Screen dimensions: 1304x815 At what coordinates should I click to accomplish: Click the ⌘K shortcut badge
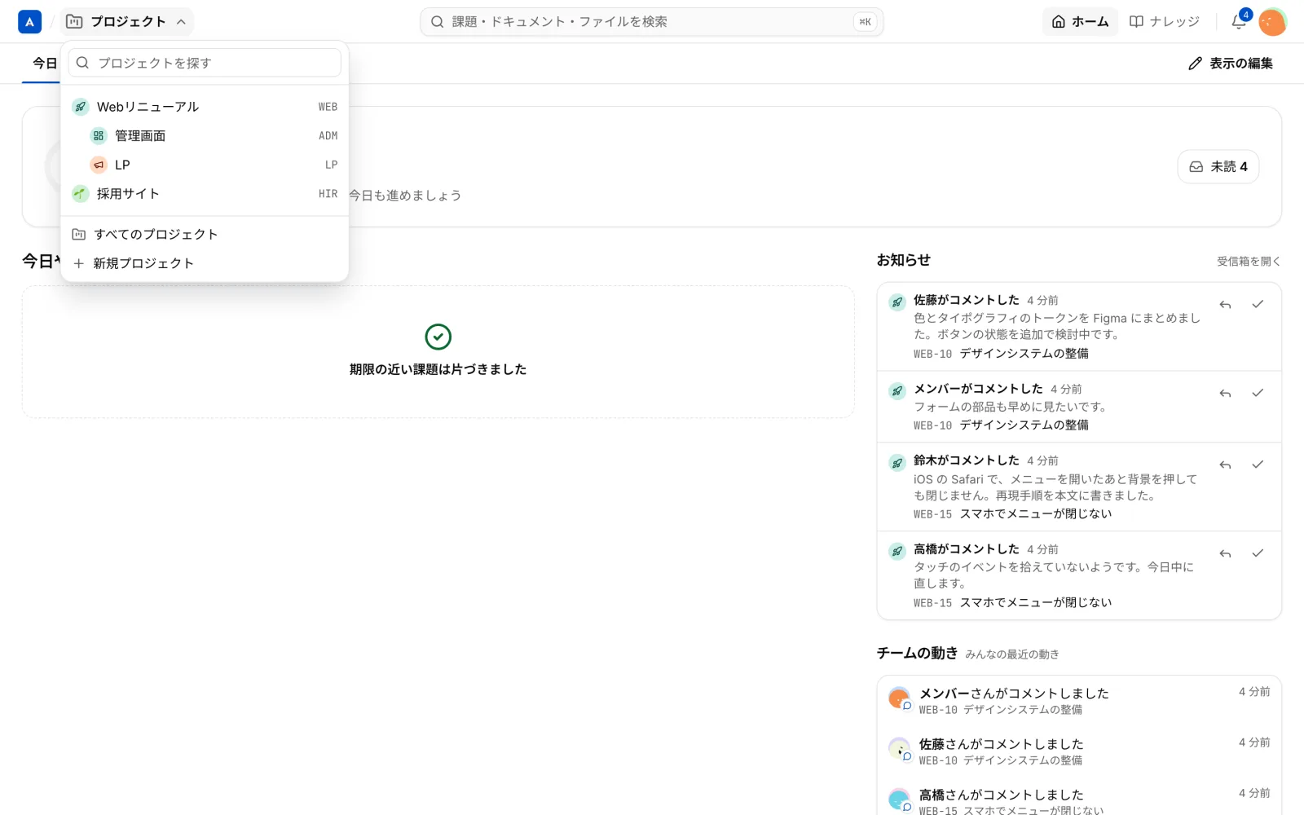tap(865, 22)
